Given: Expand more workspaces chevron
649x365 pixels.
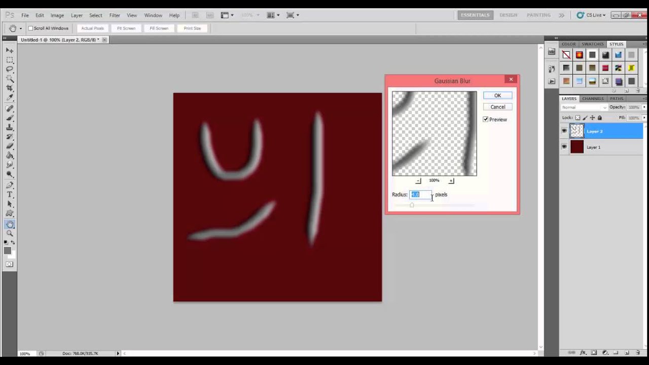Looking at the screenshot, I should coord(561,15).
